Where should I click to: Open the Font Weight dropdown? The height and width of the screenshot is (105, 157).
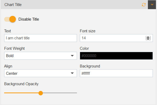41,56
